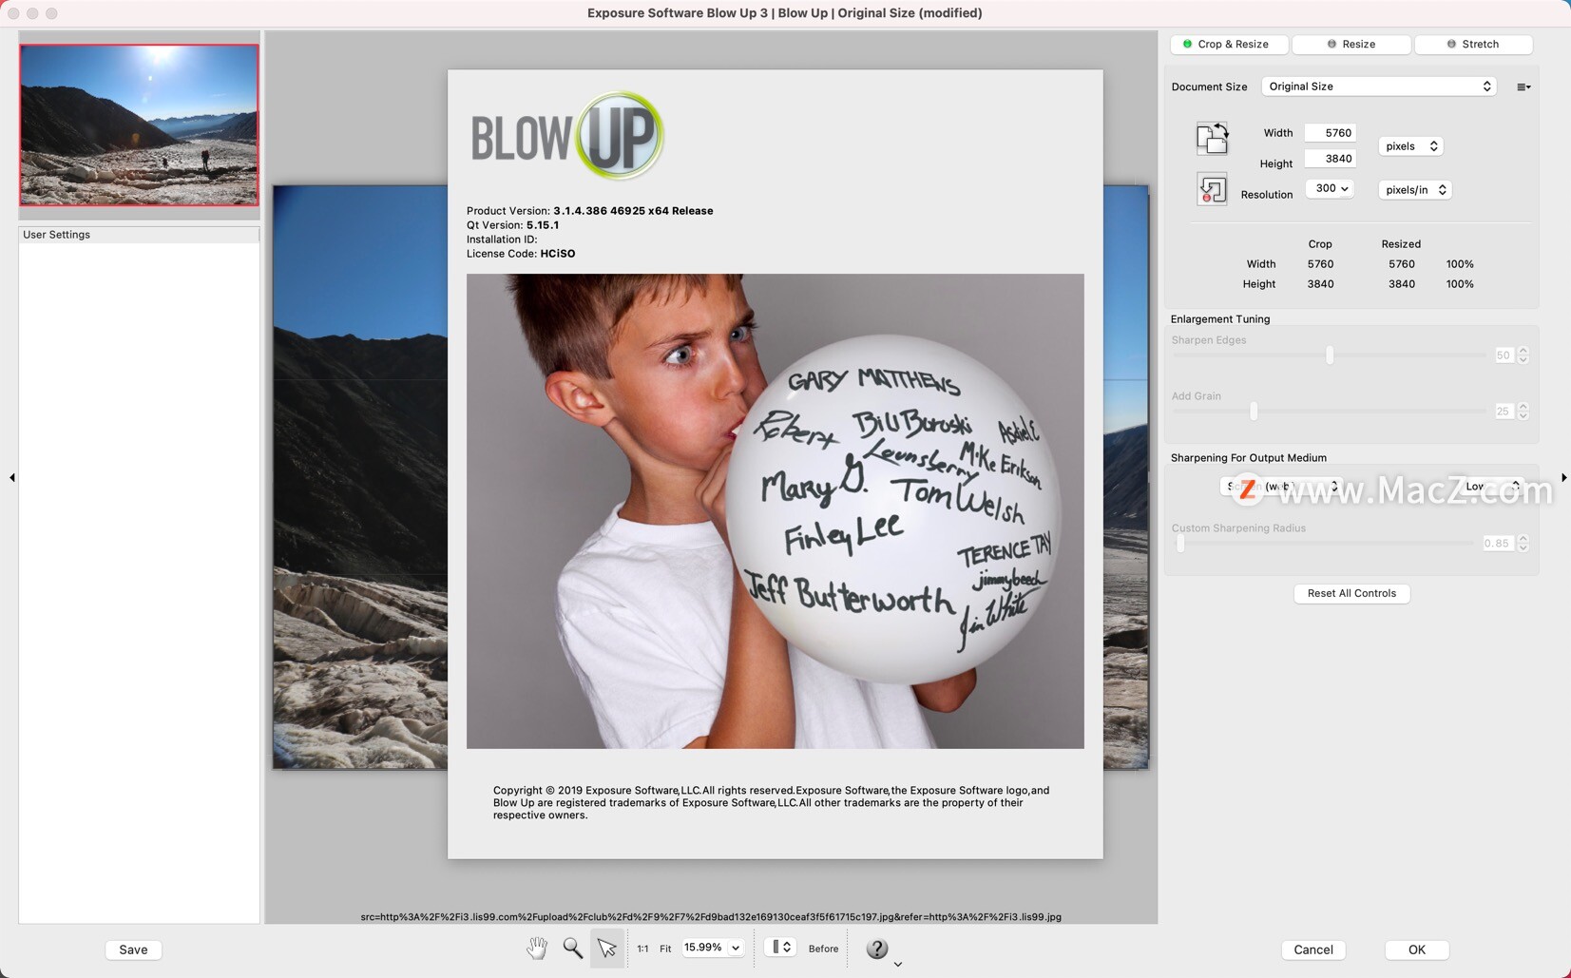1571x978 pixels.
Task: Click the Resized column header
Action: tap(1401, 244)
